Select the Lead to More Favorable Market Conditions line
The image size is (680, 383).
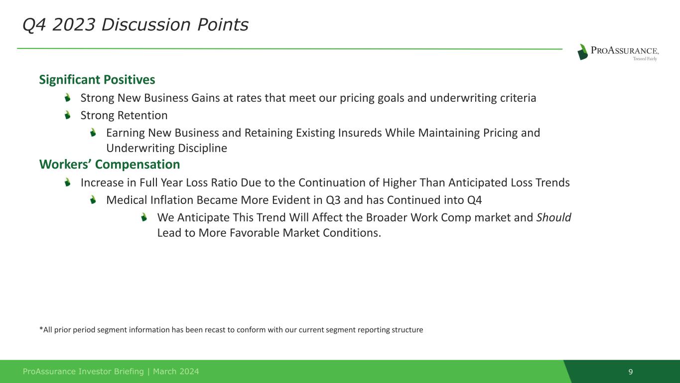pyautogui.click(x=269, y=233)
